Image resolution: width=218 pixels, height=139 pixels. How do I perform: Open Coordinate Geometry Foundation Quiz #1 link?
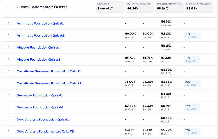coord(49,72)
